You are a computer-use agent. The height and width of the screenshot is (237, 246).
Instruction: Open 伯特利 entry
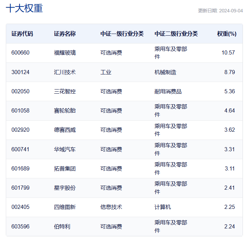tap(62, 226)
